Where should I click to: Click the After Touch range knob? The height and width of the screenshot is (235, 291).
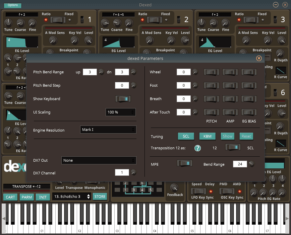pos(195,112)
